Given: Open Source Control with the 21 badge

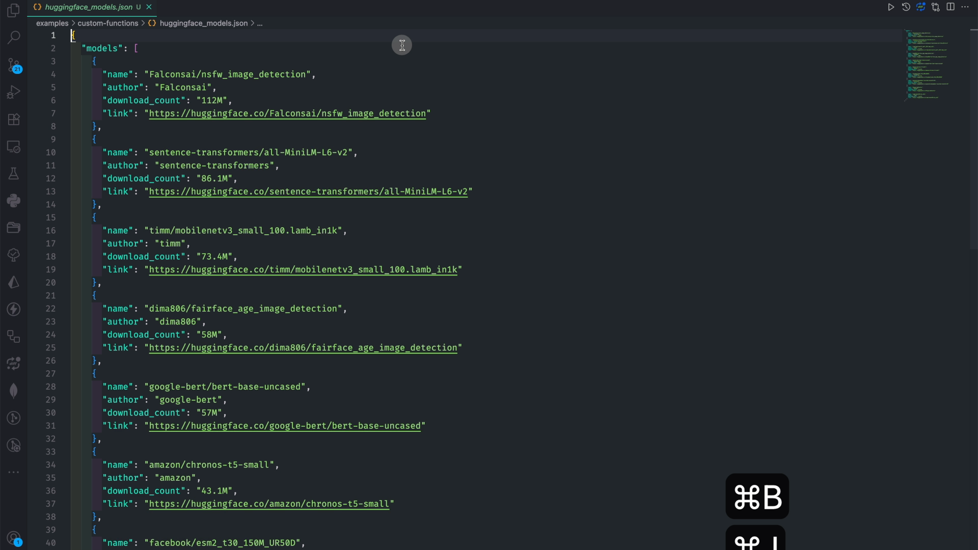Looking at the screenshot, I should click(x=14, y=65).
